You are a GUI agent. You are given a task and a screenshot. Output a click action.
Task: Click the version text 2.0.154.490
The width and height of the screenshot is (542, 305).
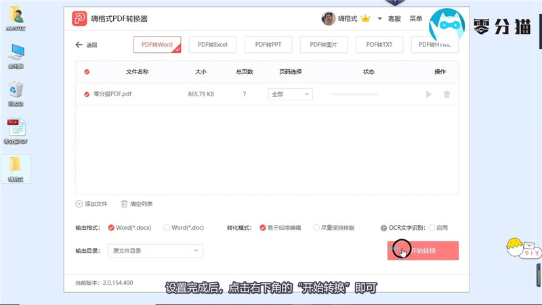tap(118, 283)
